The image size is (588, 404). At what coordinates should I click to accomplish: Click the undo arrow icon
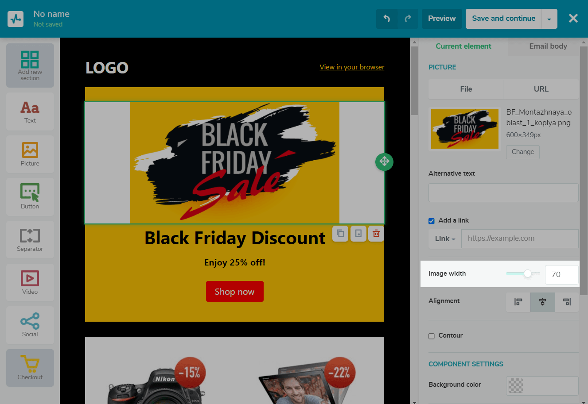pos(387,19)
